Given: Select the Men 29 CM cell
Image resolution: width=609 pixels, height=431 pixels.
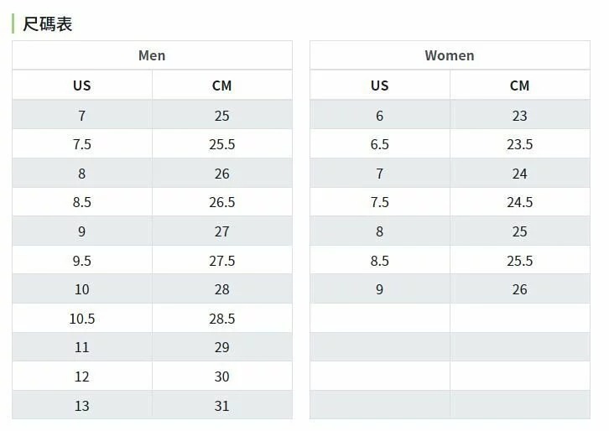Looking at the screenshot, I should pyautogui.click(x=221, y=347).
